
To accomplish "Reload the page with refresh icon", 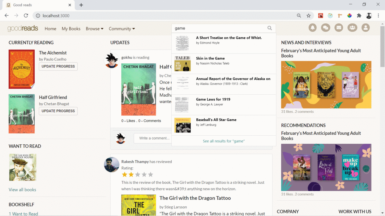I will [26, 15].
